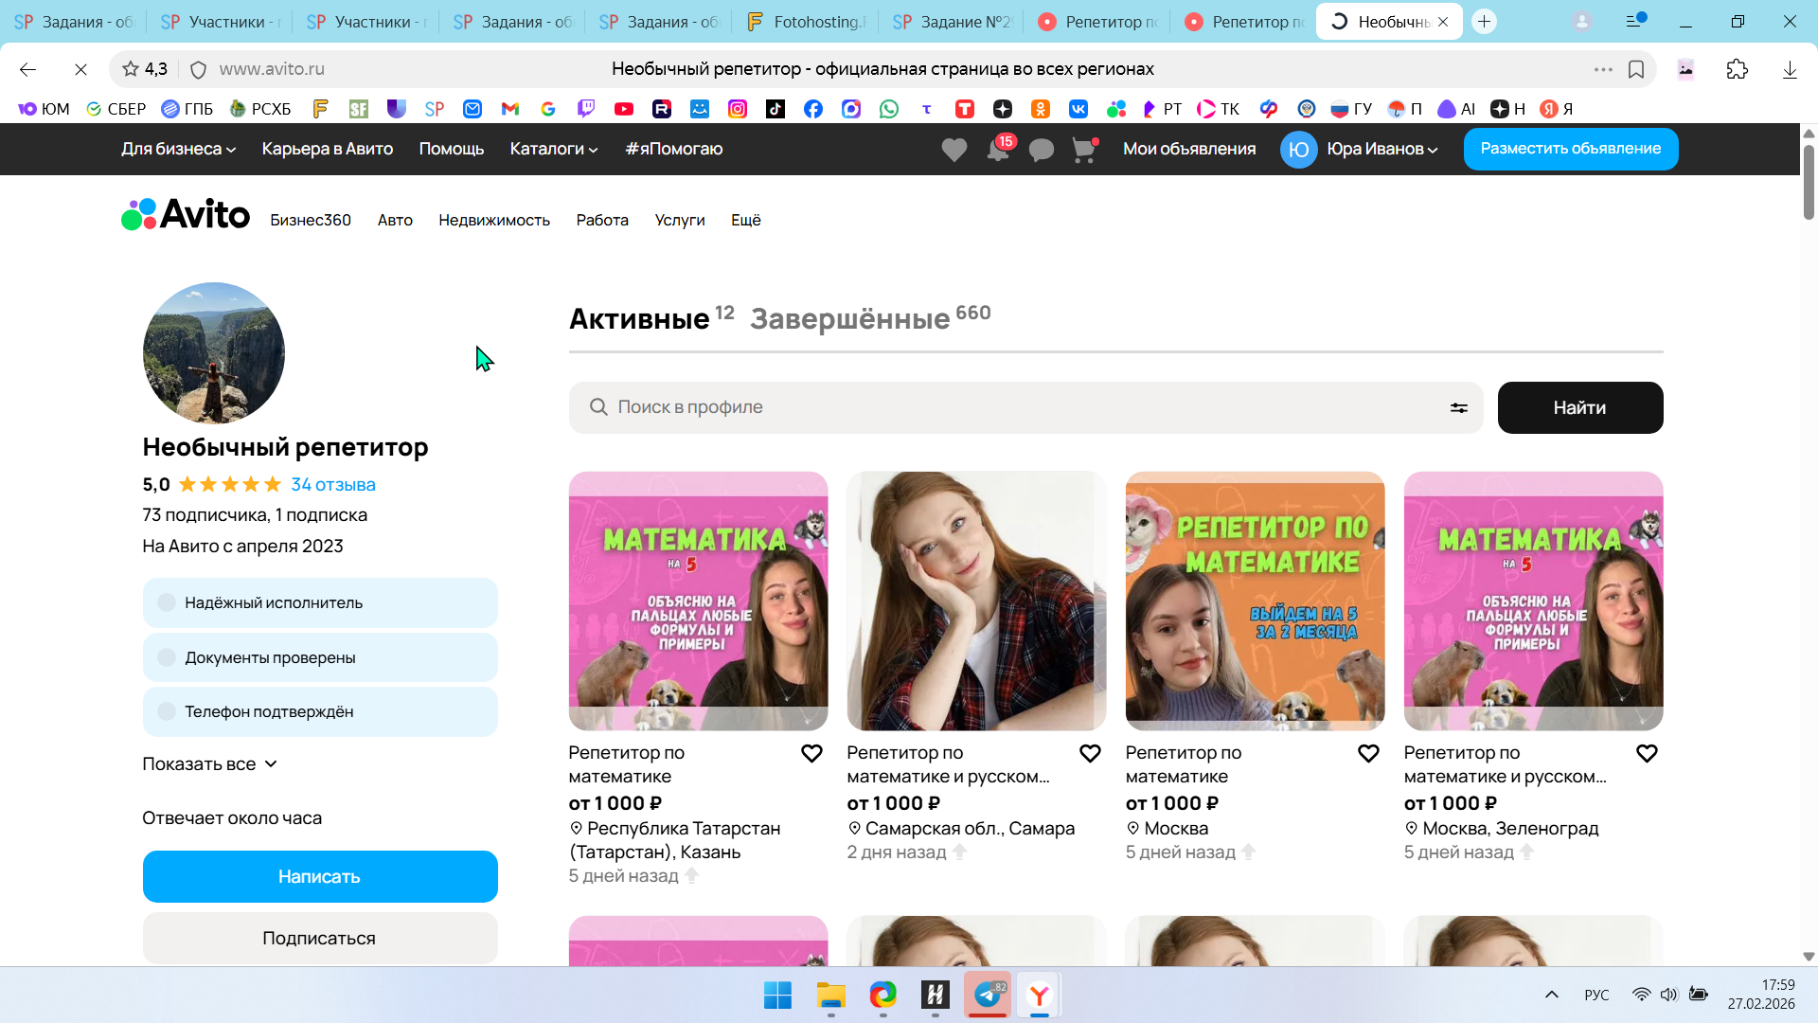The height and width of the screenshot is (1023, 1818).
Task: Toggle favorite heart on Samara listing
Action: 1090,753
